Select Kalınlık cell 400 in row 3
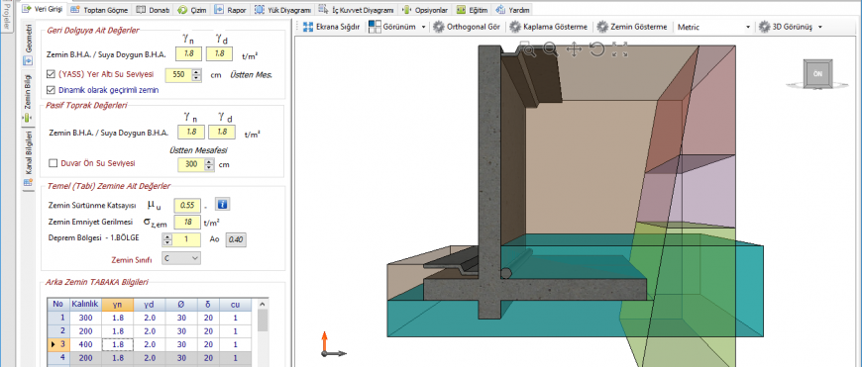The height and width of the screenshot is (367, 862). 86,345
